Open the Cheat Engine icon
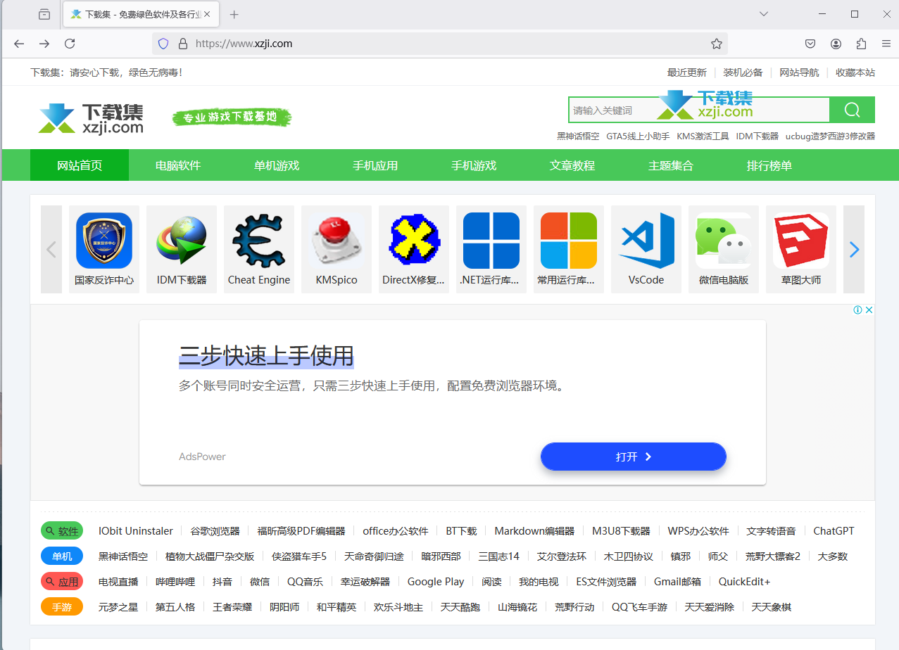Viewport: 899px width, 650px height. 259,241
